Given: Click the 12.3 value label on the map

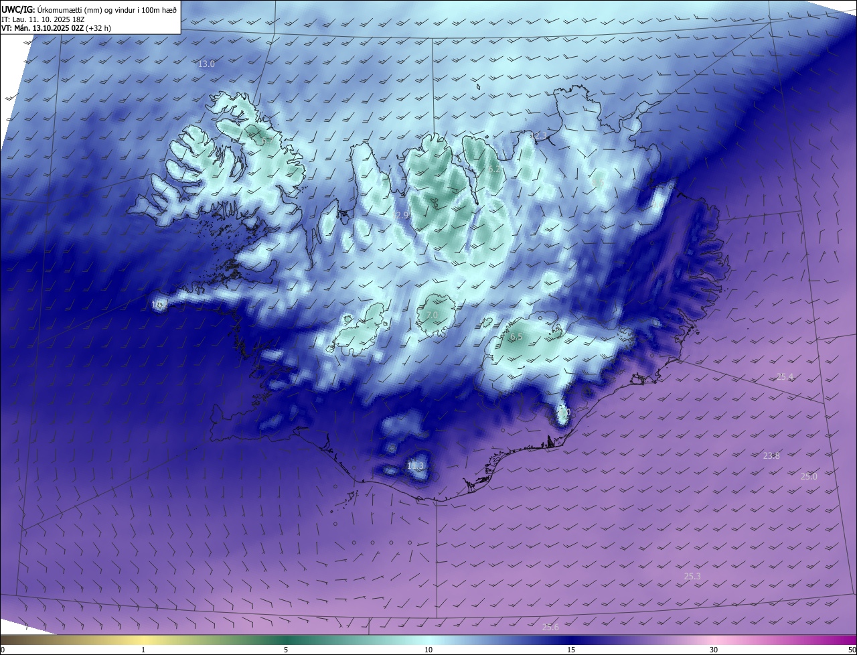Looking at the screenshot, I should pos(538,136).
